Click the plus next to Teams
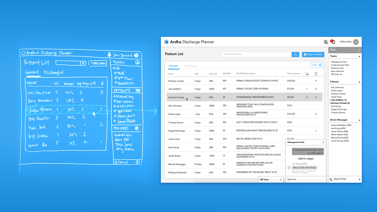The image size is (377, 212). point(359,57)
